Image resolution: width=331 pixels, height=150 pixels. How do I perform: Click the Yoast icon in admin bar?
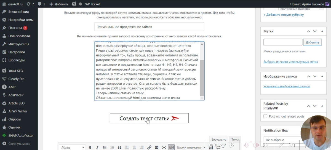(74, 4)
